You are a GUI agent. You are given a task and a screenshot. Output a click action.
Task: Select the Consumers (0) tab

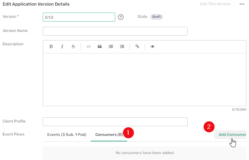[109, 134]
